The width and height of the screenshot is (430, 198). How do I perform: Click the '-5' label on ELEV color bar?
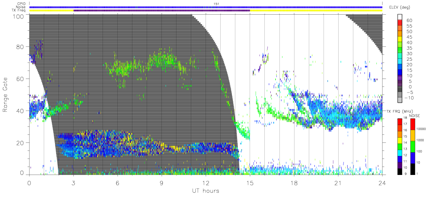point(410,92)
